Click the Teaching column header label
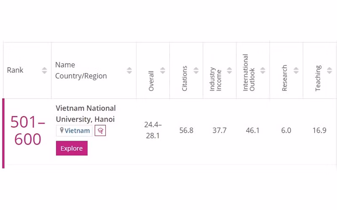 [318, 78]
